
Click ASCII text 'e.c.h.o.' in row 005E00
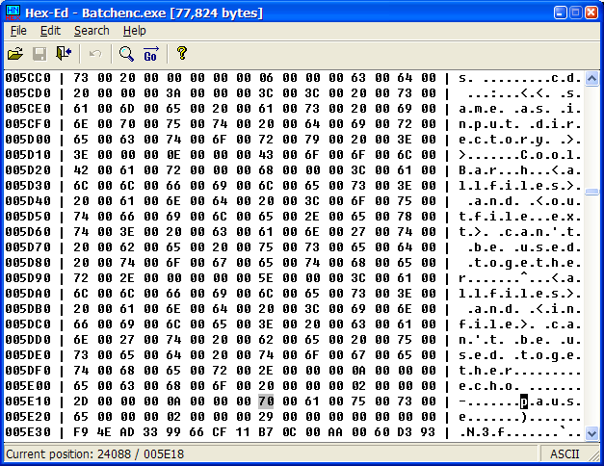[x=489, y=386]
